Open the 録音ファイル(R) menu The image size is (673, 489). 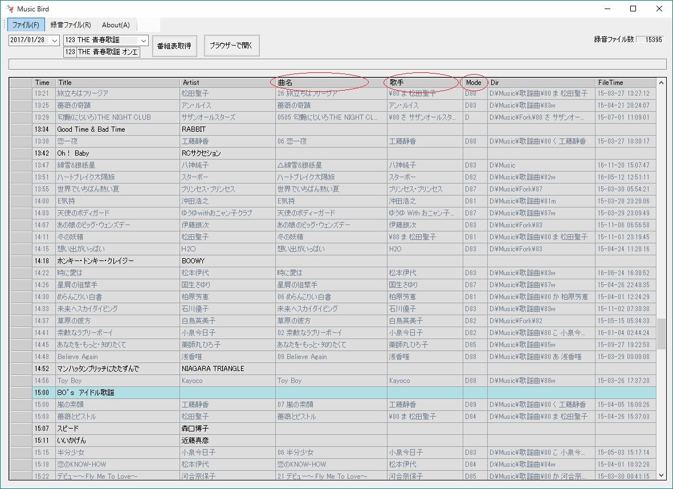pyautogui.click(x=71, y=25)
